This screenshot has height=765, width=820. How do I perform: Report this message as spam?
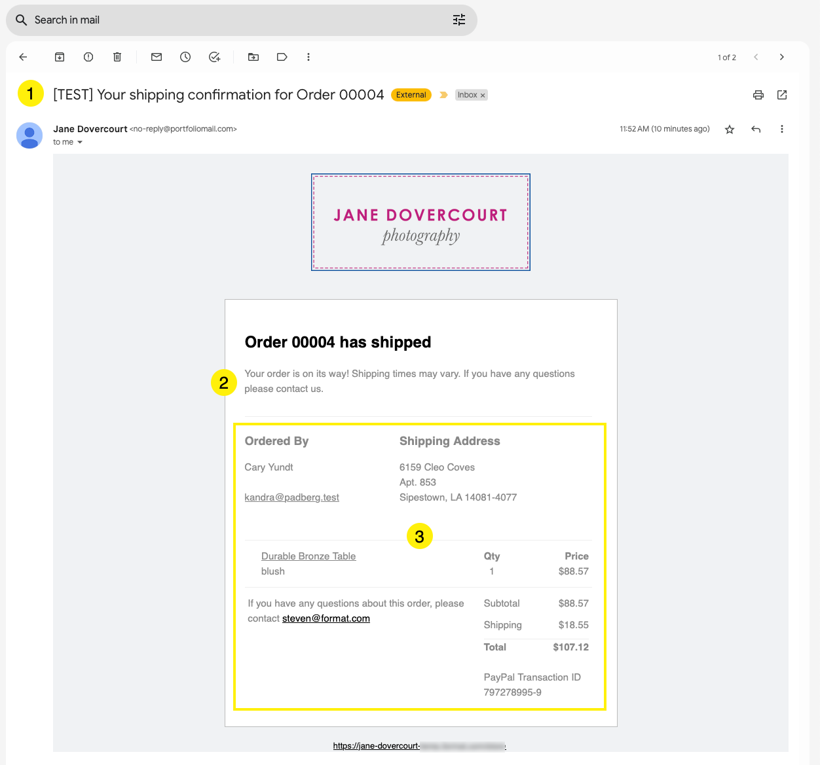tap(88, 57)
